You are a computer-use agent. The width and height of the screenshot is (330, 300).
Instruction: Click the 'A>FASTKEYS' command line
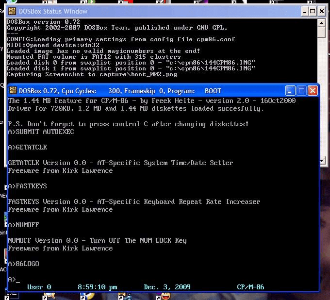click(27, 186)
